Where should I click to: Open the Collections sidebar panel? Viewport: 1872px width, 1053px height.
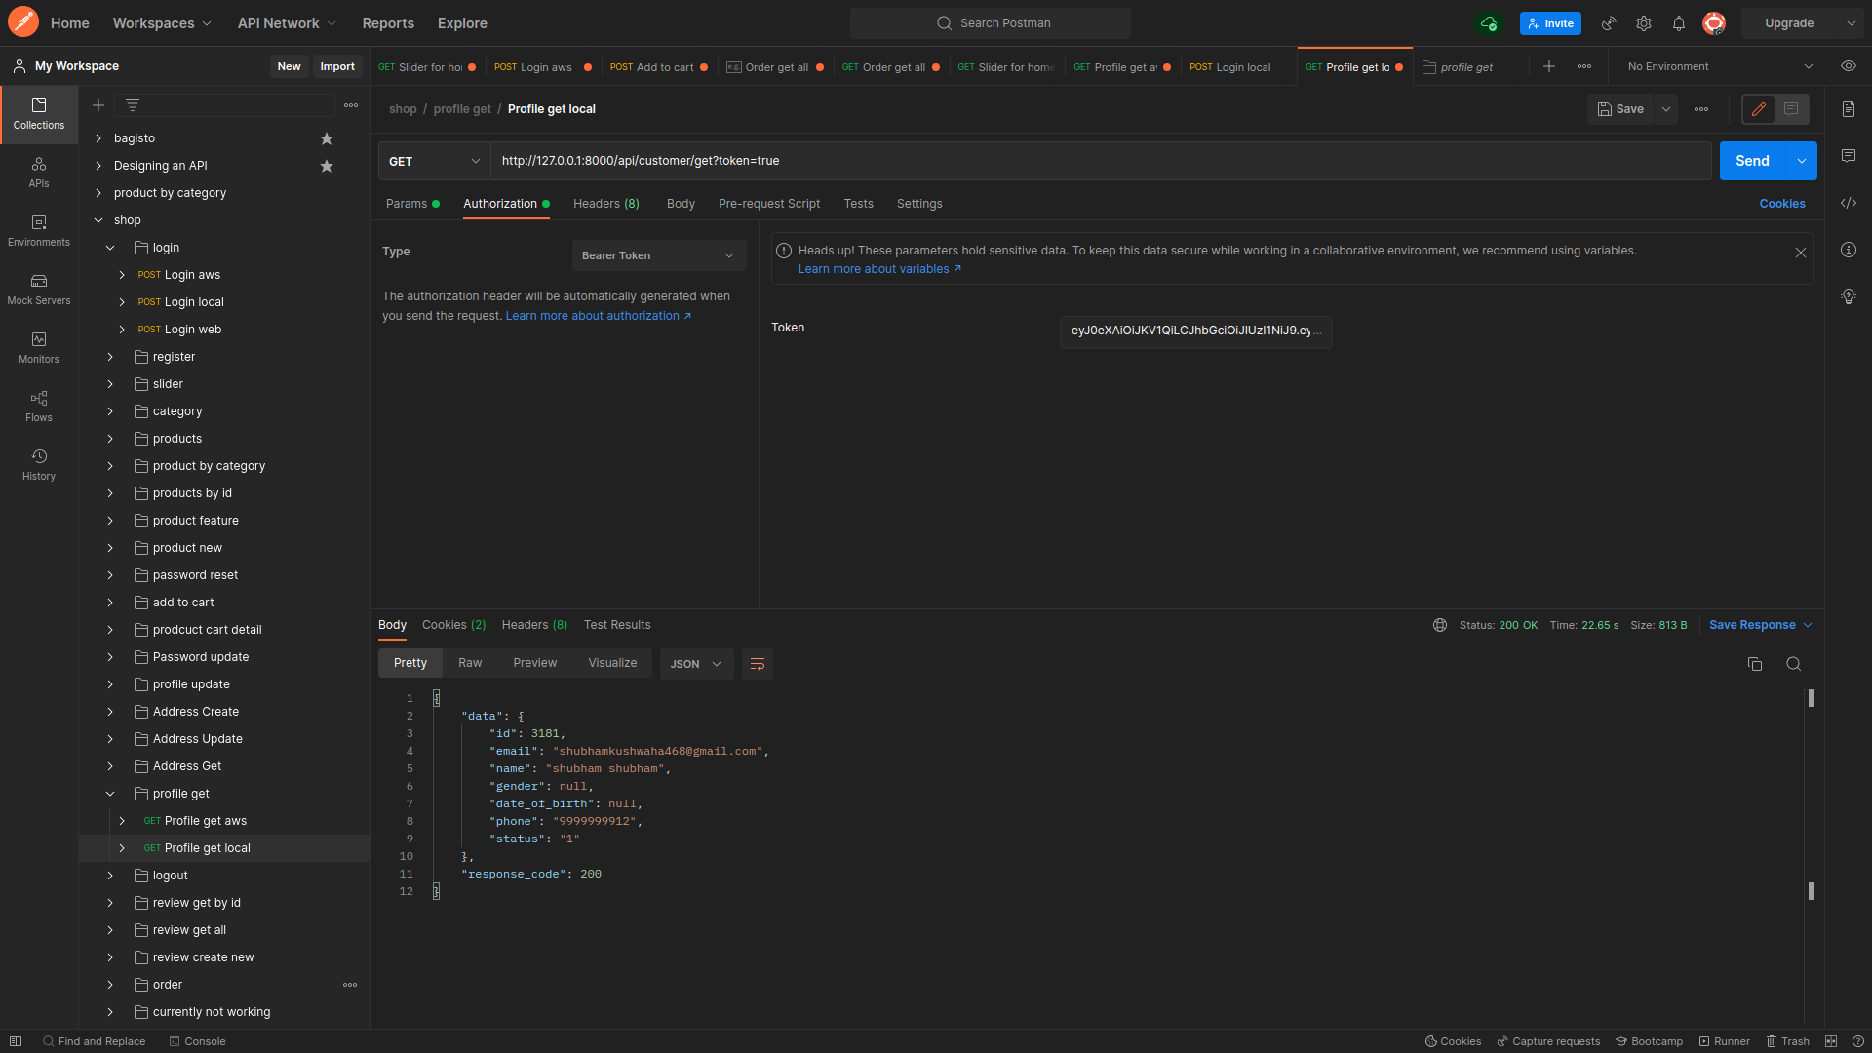[x=39, y=114]
